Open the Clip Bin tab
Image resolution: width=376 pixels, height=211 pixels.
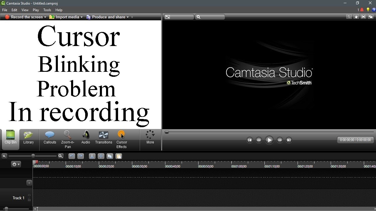11,139
